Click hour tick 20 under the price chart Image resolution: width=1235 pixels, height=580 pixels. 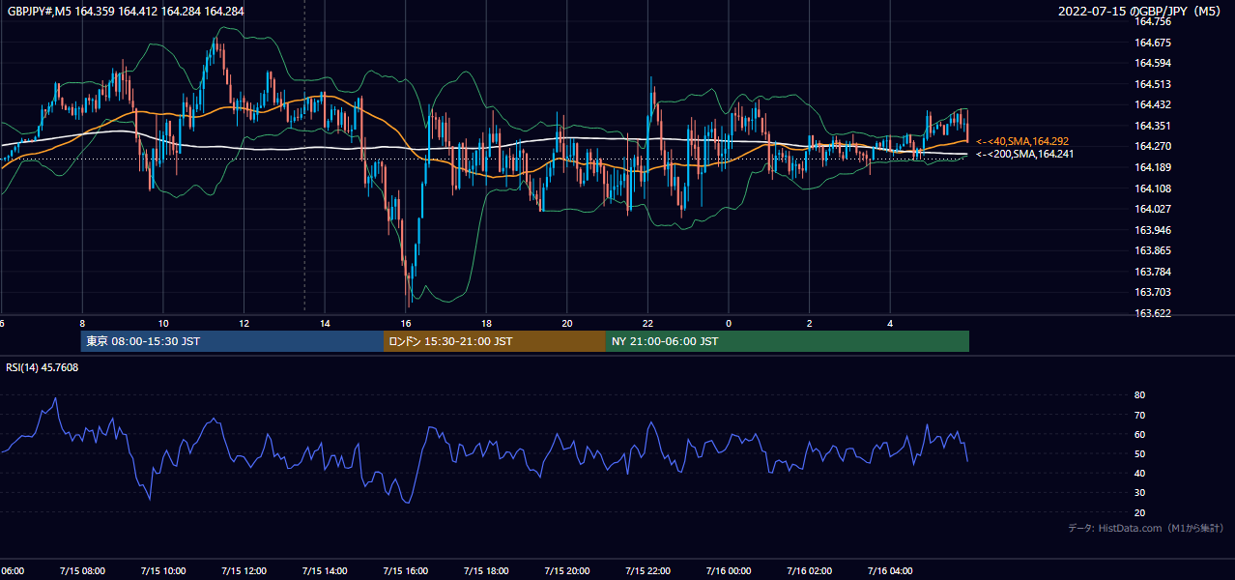[567, 323]
